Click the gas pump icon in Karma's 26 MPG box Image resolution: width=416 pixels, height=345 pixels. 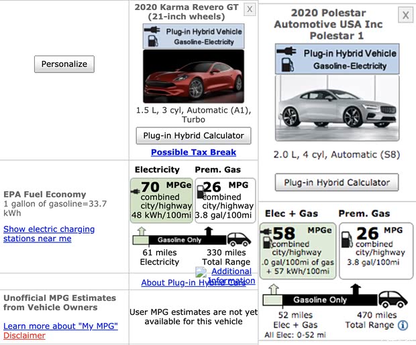199,191
